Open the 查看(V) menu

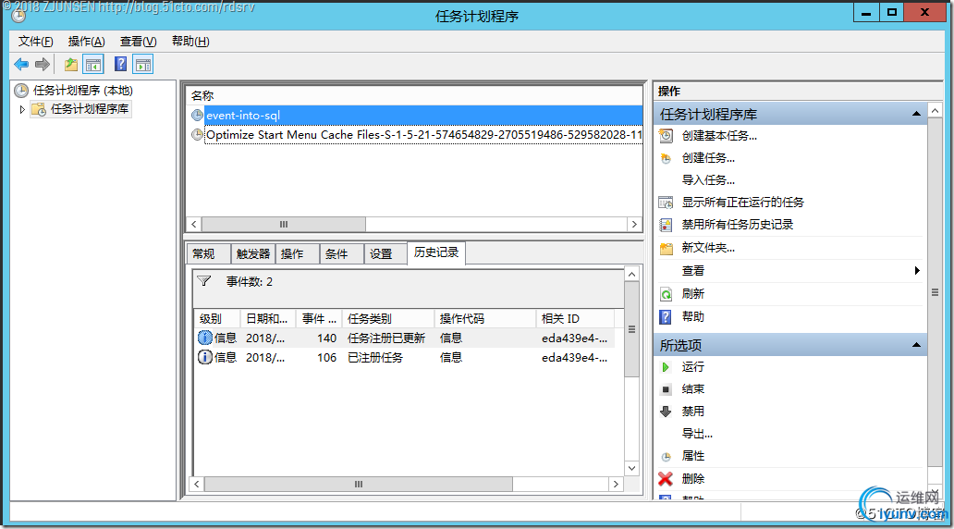click(138, 42)
